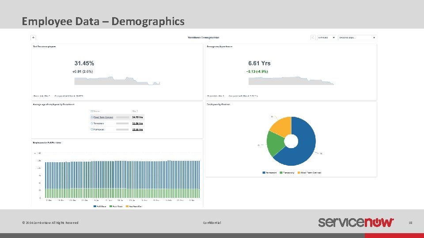
Task: Click the dashboard refresh icon
Action: 313,38
